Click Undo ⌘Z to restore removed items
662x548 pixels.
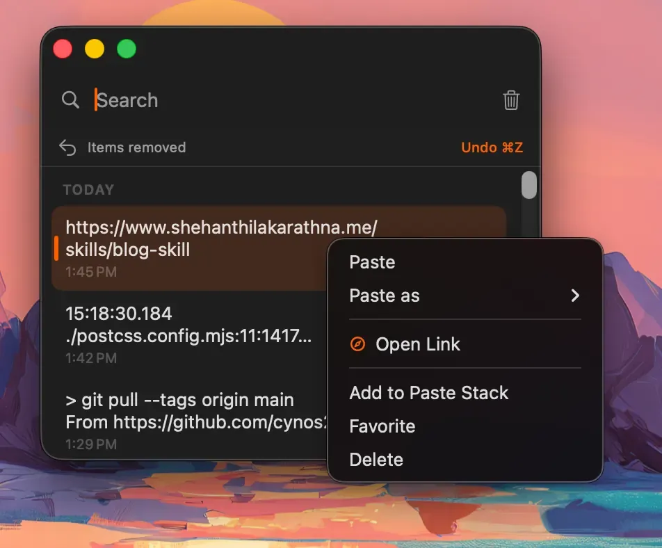point(492,147)
